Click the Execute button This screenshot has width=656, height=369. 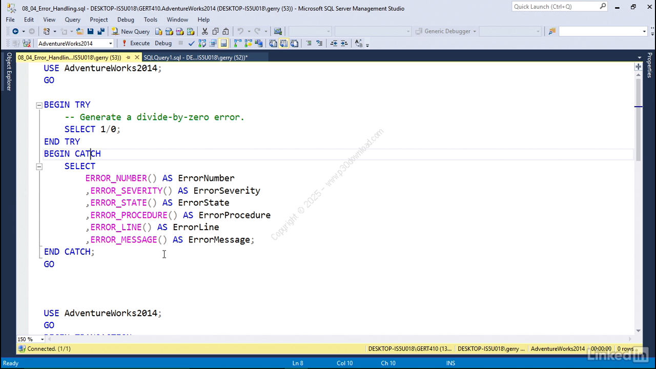[x=135, y=44]
